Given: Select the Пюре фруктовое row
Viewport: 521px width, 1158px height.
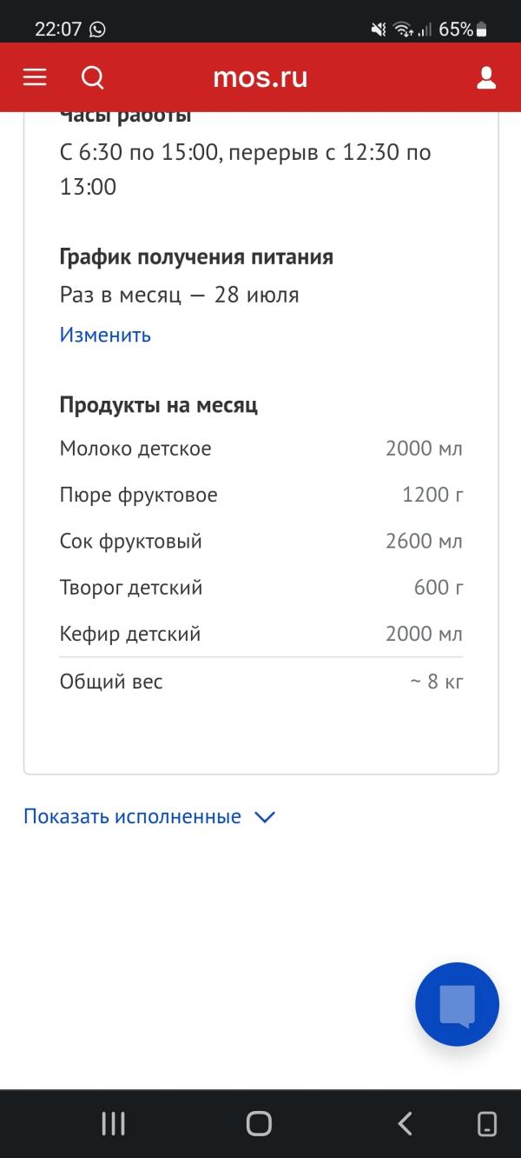Looking at the screenshot, I should click(260, 495).
